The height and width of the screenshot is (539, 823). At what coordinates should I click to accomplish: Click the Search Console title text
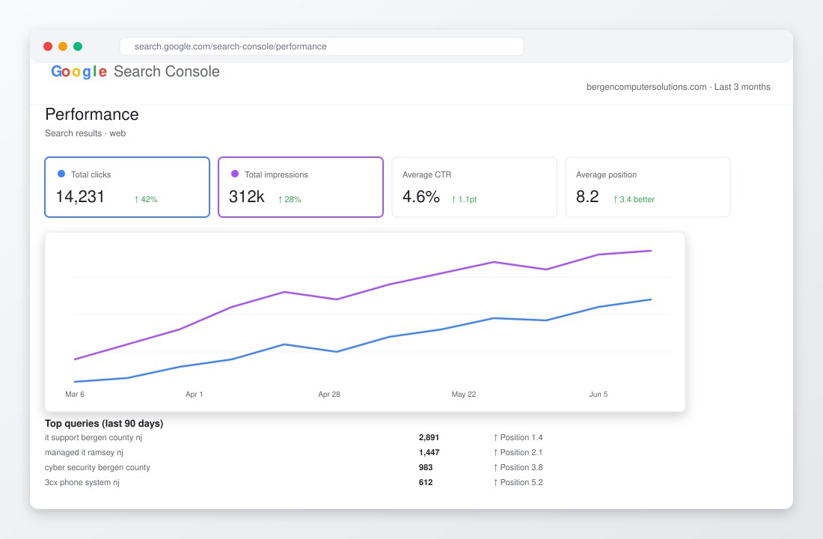point(166,71)
